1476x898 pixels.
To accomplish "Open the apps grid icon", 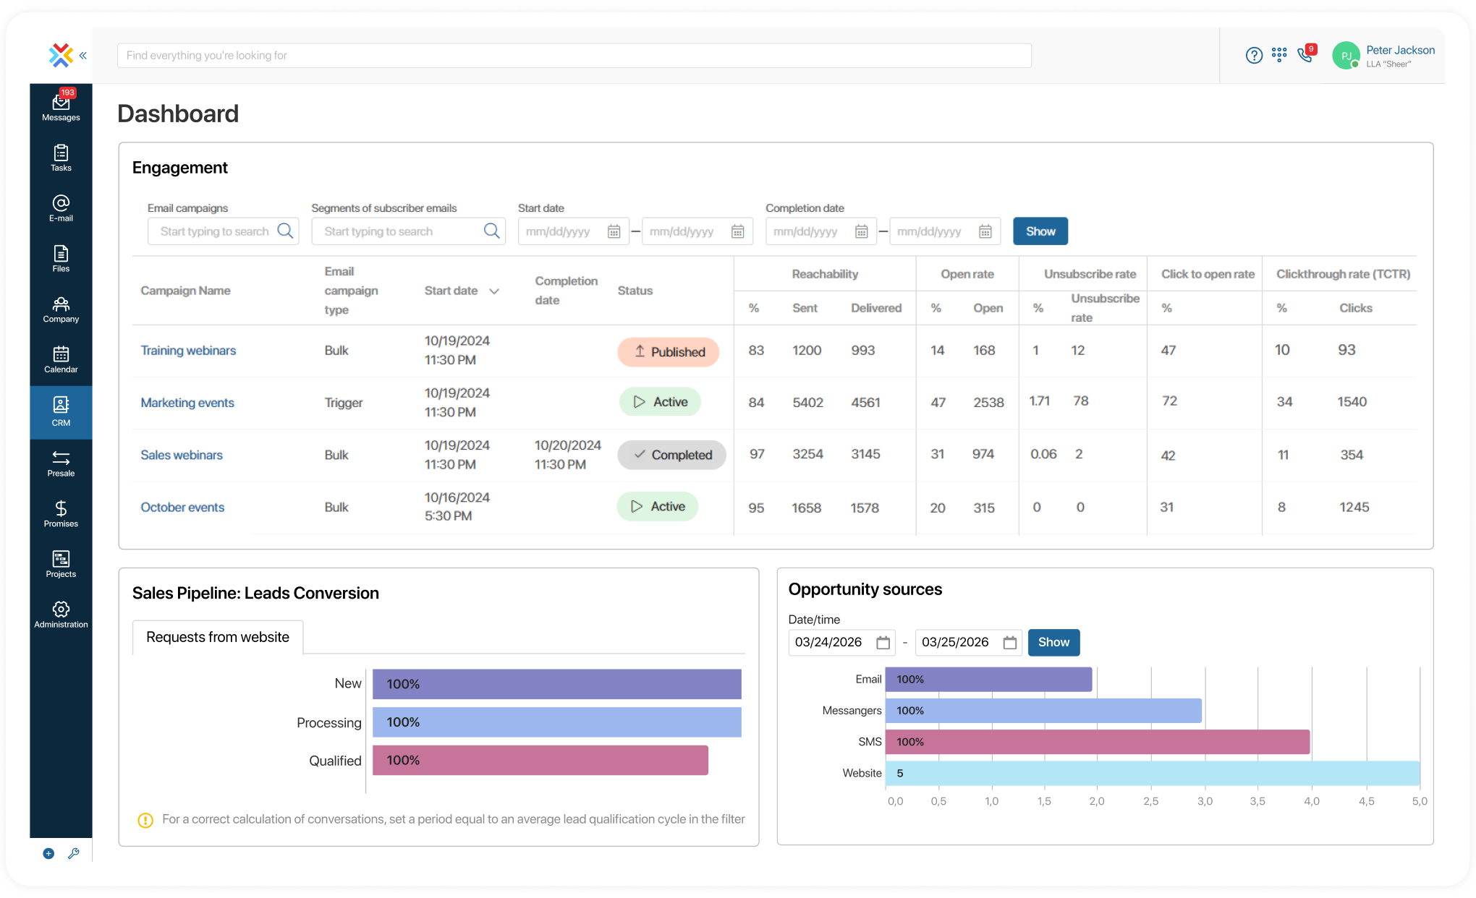I will coord(1279,55).
